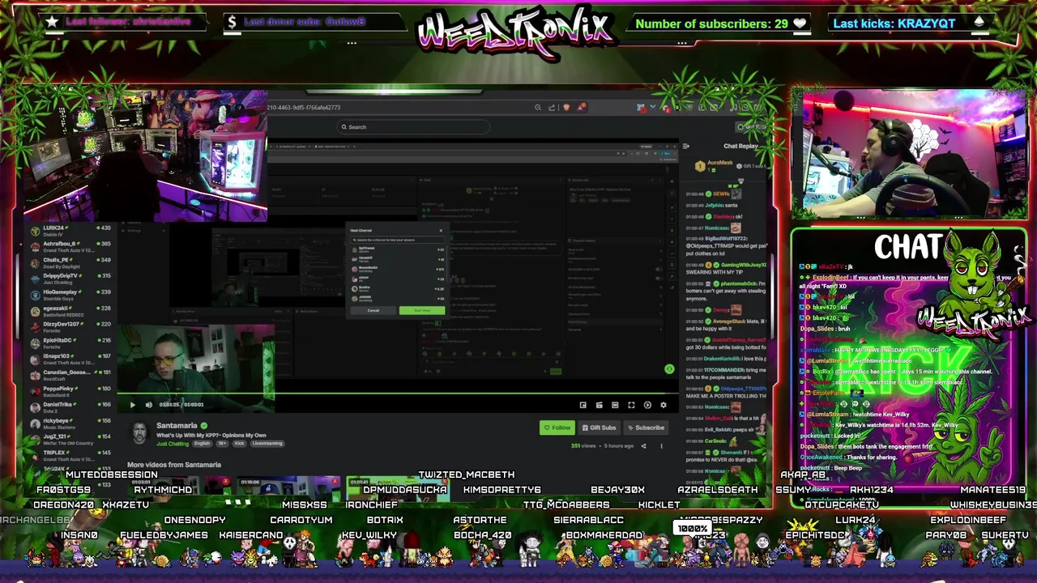Play the Santamaria video replay
The image size is (1037, 583).
pyautogui.click(x=133, y=405)
